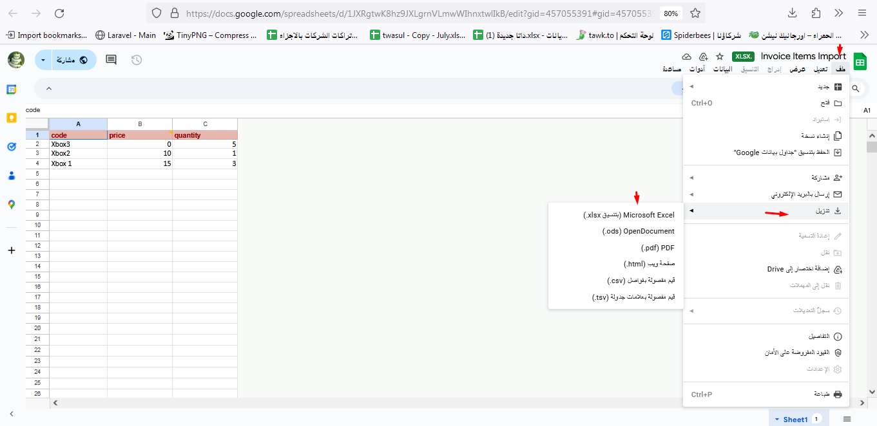Choose the web page (.html) download option
The height and width of the screenshot is (426, 877).
coord(616,264)
